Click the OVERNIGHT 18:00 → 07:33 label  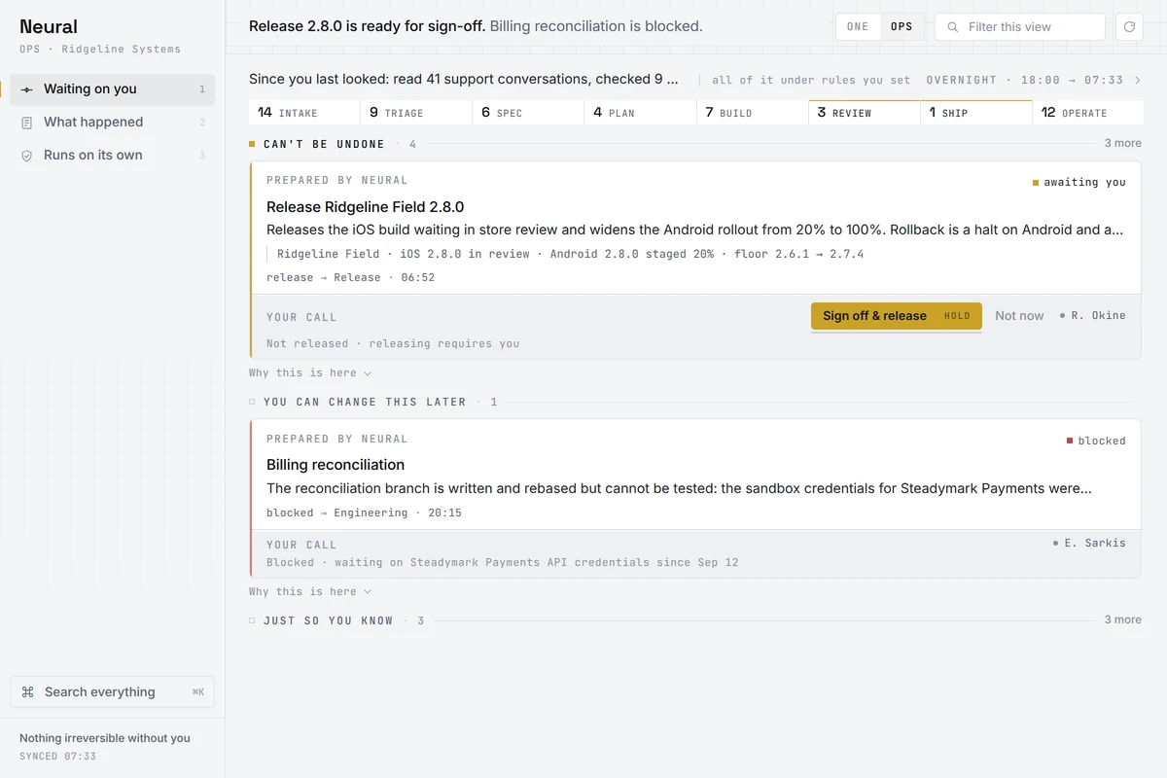click(x=1025, y=81)
